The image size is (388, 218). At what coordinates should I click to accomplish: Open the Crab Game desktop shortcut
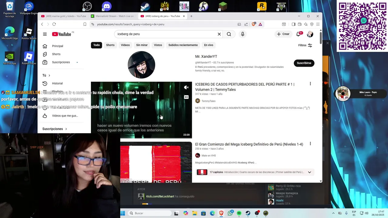184,6
